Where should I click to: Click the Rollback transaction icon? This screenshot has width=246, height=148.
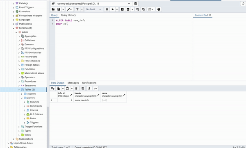point(143,9)
